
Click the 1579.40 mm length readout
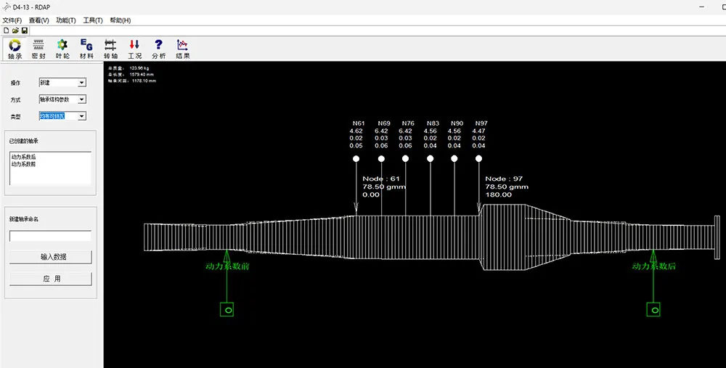(x=142, y=75)
